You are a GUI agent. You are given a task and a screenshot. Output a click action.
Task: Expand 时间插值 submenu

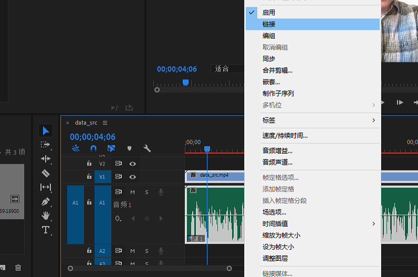(x=312, y=223)
